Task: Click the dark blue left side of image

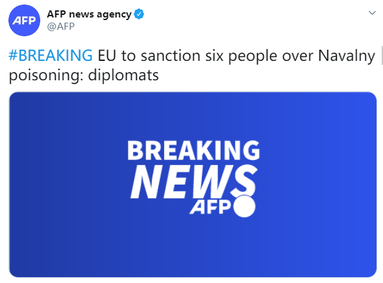Action: pyautogui.click(x=49, y=185)
